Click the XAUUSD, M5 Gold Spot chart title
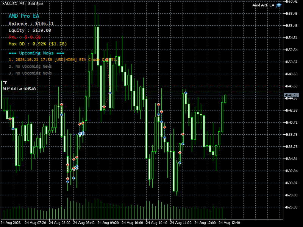Screen dimensions: 303x227 point(23,4)
